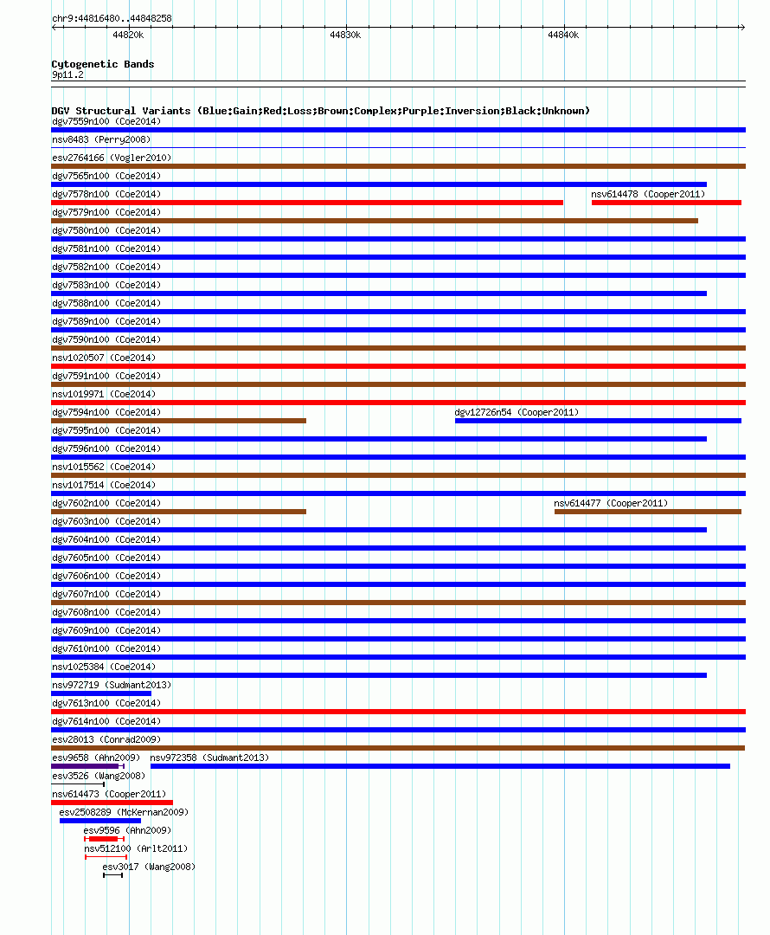Screen dimensions: 770x935
Task: Click the 9p11.2 cytogenetic band label
Action: tap(67, 75)
